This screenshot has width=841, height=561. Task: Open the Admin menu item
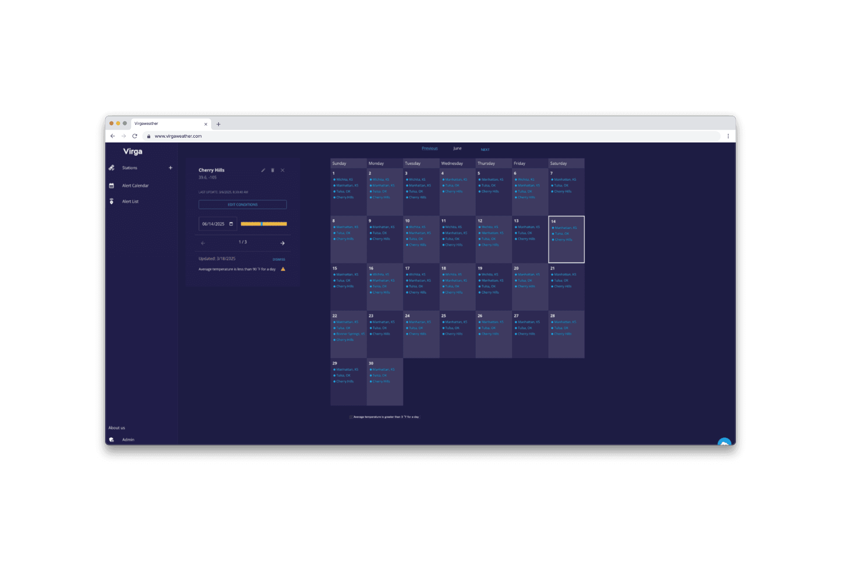(x=128, y=440)
